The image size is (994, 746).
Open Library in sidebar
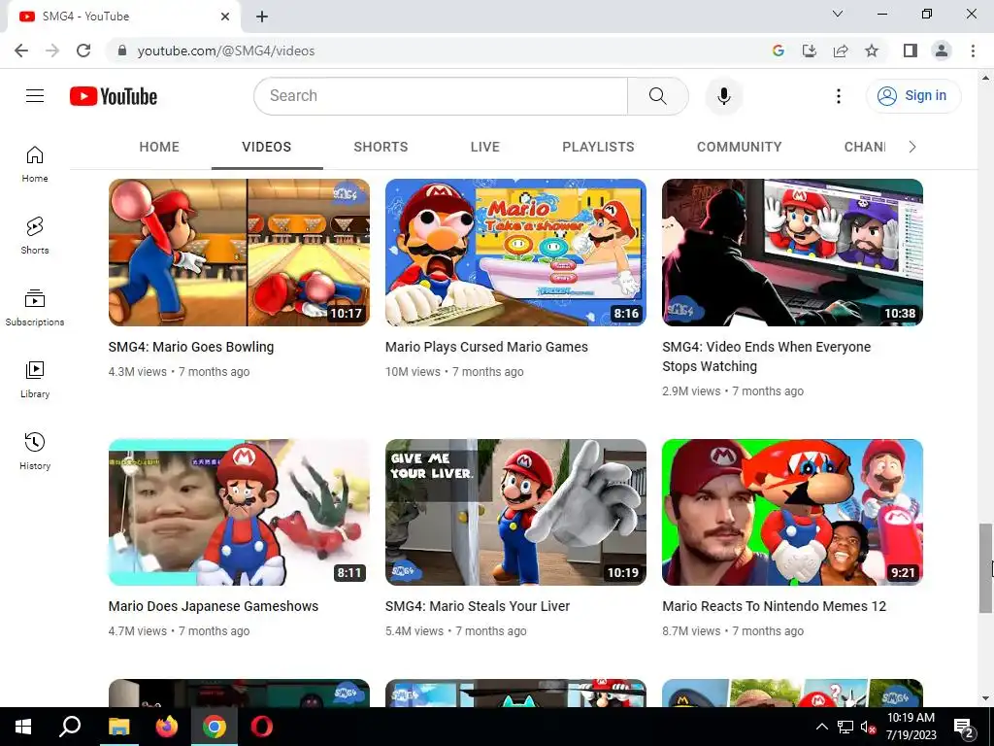(35, 380)
